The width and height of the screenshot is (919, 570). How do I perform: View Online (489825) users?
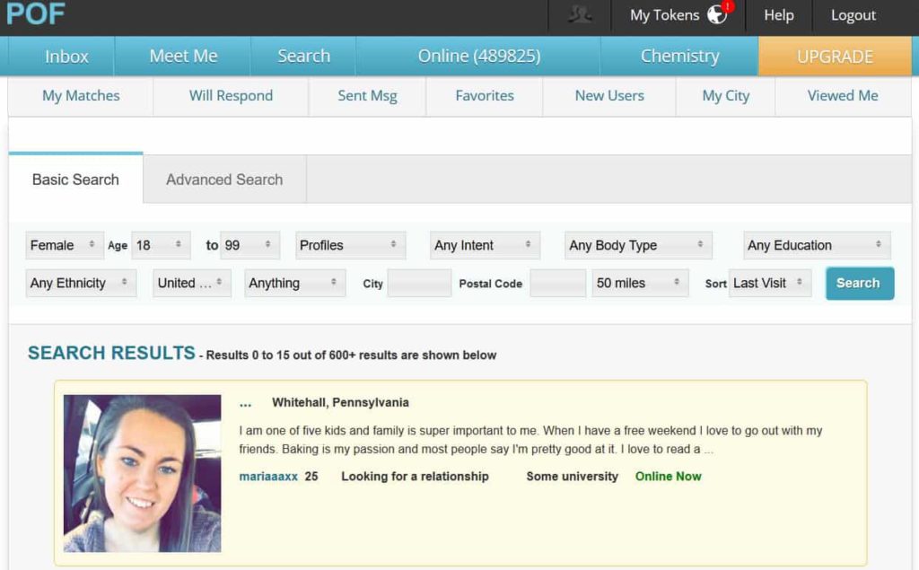pyautogui.click(x=479, y=57)
